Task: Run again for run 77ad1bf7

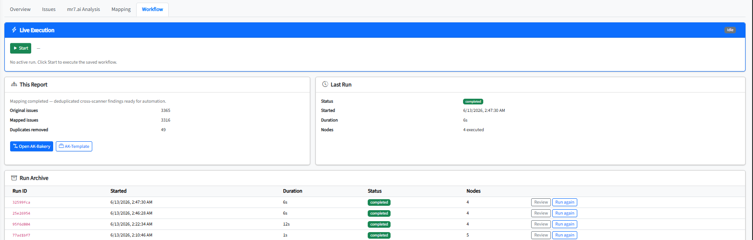Action: point(565,235)
